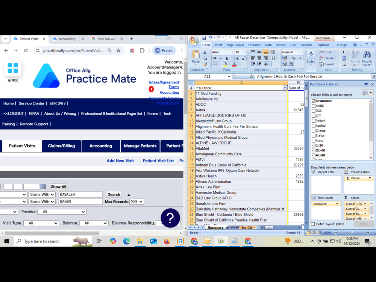Open the font name dropdown showing Arial
The height and width of the screenshot is (282, 376).
pos(232,52)
